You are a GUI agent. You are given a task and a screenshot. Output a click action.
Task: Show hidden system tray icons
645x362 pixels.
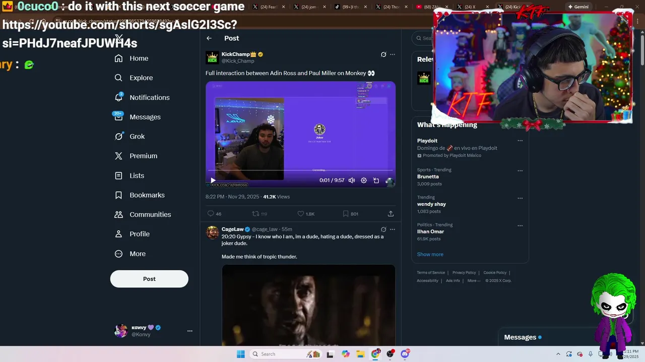click(558, 354)
